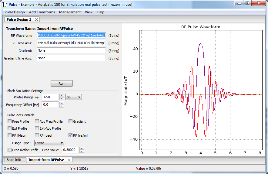Viewport: 268px width, 174px height.
Task: Decrease the Grad Value
Action: 82,151
